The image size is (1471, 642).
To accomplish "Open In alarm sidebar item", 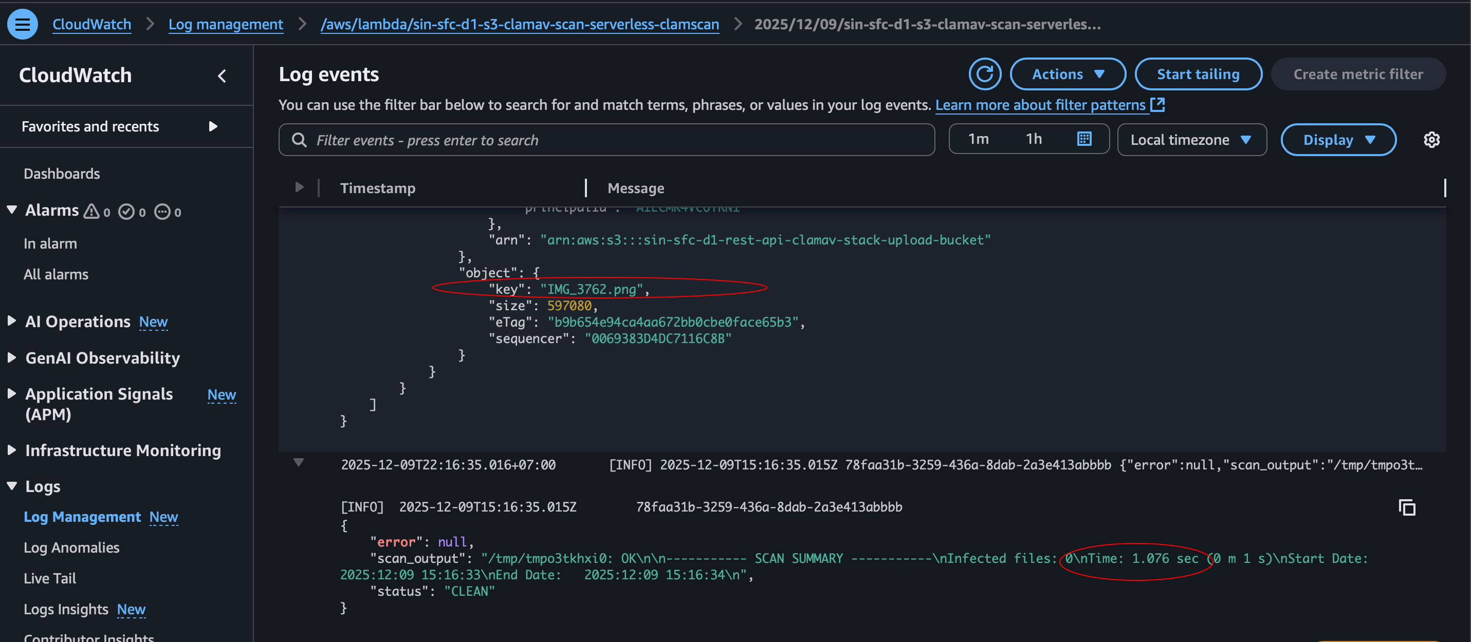I will (x=50, y=243).
